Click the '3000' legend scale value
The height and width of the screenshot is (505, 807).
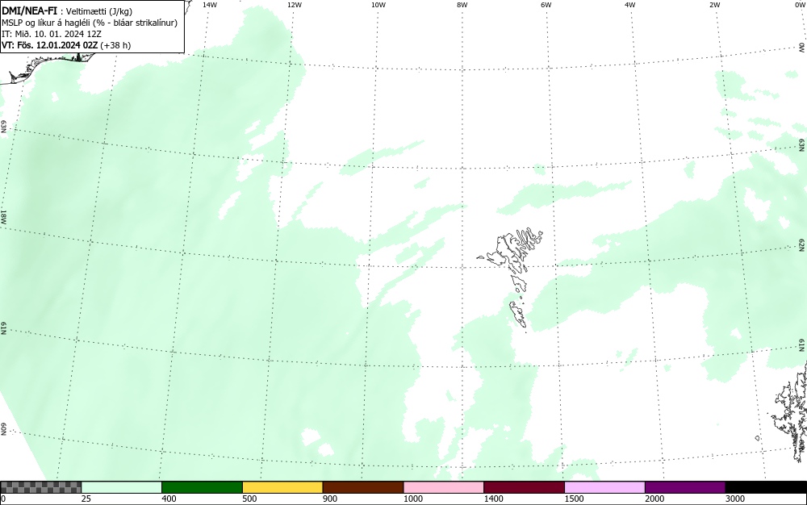[735, 499]
